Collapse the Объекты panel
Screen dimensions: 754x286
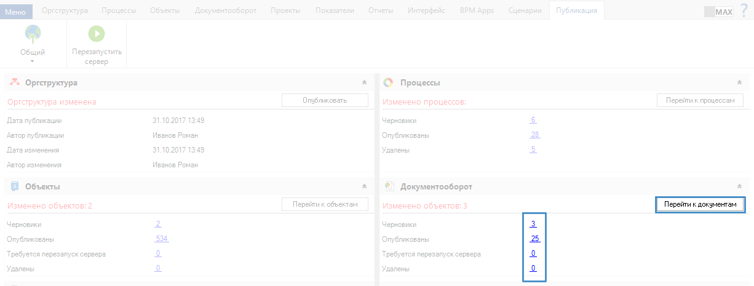[x=364, y=186]
